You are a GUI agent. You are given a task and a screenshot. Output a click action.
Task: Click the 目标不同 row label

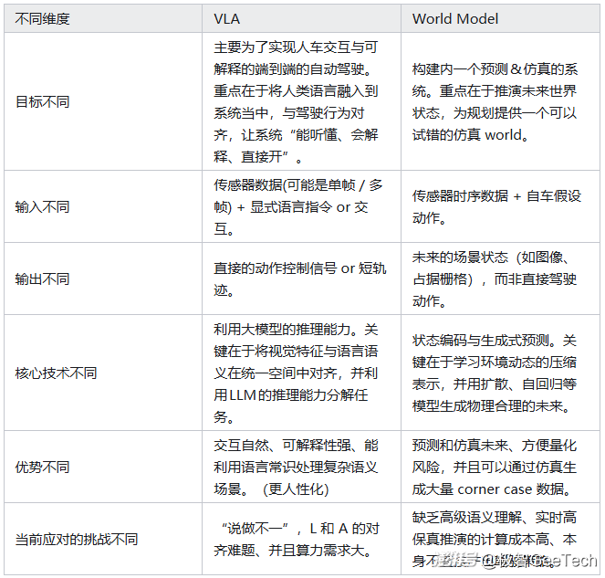pyautogui.click(x=42, y=102)
